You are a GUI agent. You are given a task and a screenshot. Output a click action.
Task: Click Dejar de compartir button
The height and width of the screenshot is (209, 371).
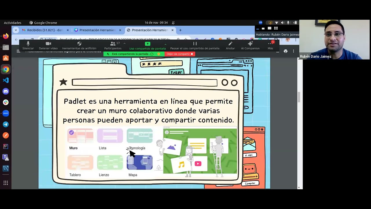tap(180, 54)
